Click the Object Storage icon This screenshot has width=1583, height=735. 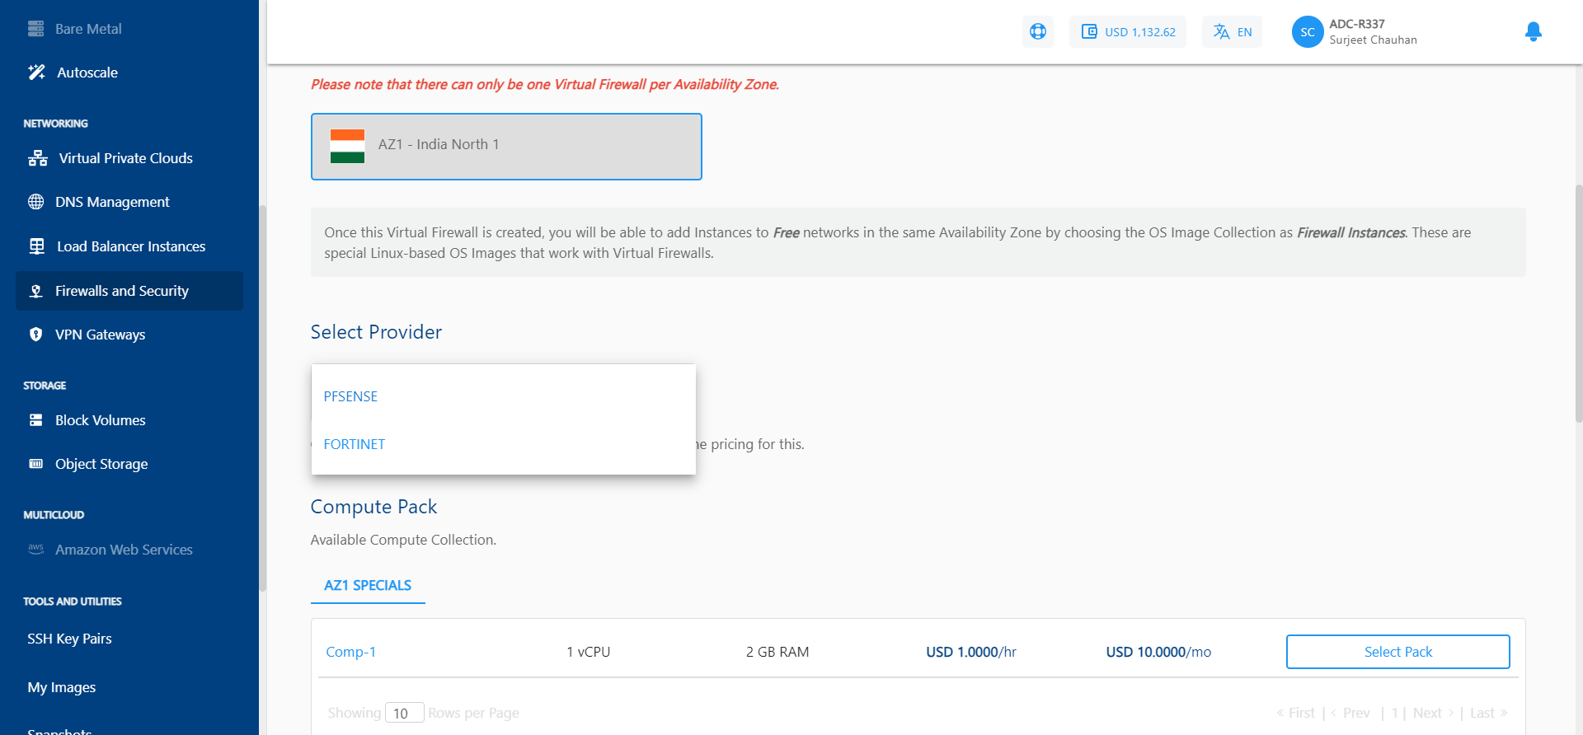click(x=36, y=464)
